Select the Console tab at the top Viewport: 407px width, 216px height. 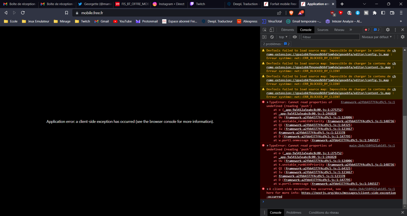coord(306,30)
